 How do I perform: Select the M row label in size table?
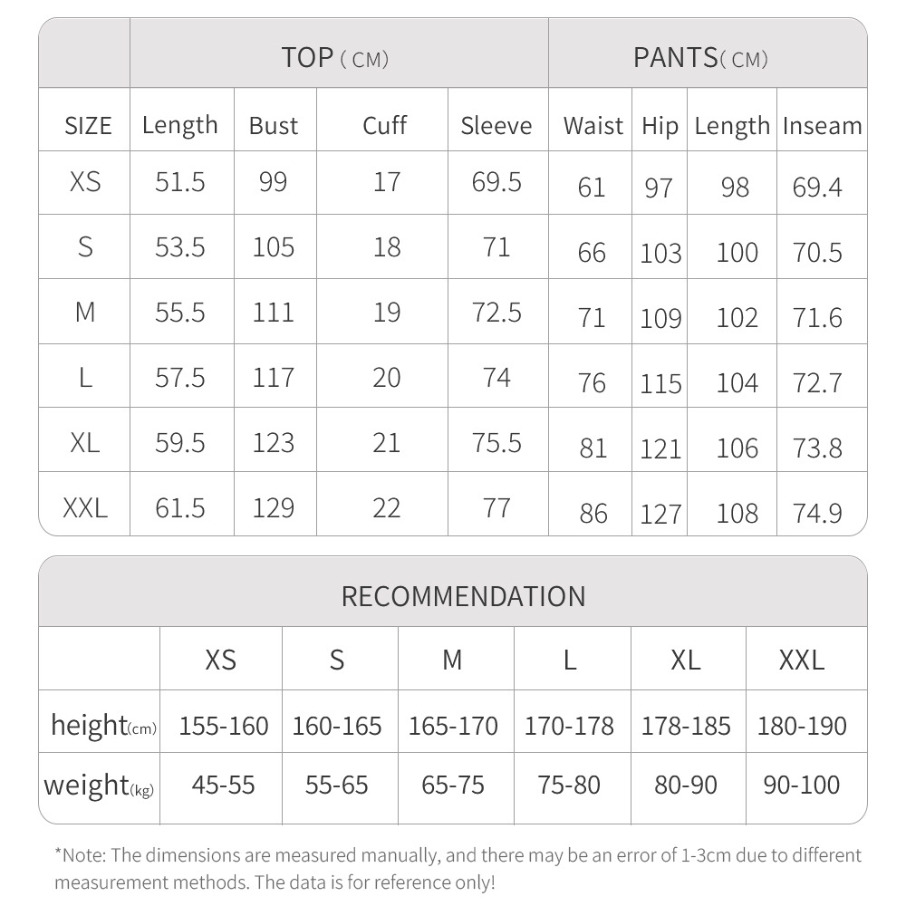[x=85, y=313]
